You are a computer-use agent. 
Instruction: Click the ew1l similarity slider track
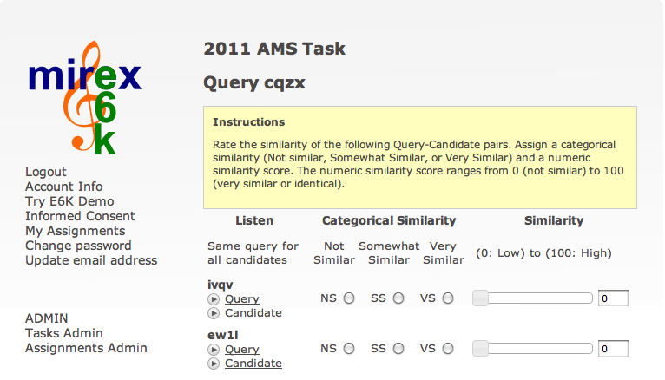pyautogui.click(x=533, y=349)
